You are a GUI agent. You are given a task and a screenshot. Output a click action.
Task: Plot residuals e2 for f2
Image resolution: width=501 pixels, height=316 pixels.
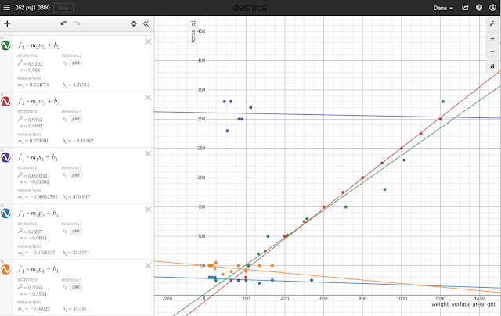pyautogui.click(x=76, y=63)
